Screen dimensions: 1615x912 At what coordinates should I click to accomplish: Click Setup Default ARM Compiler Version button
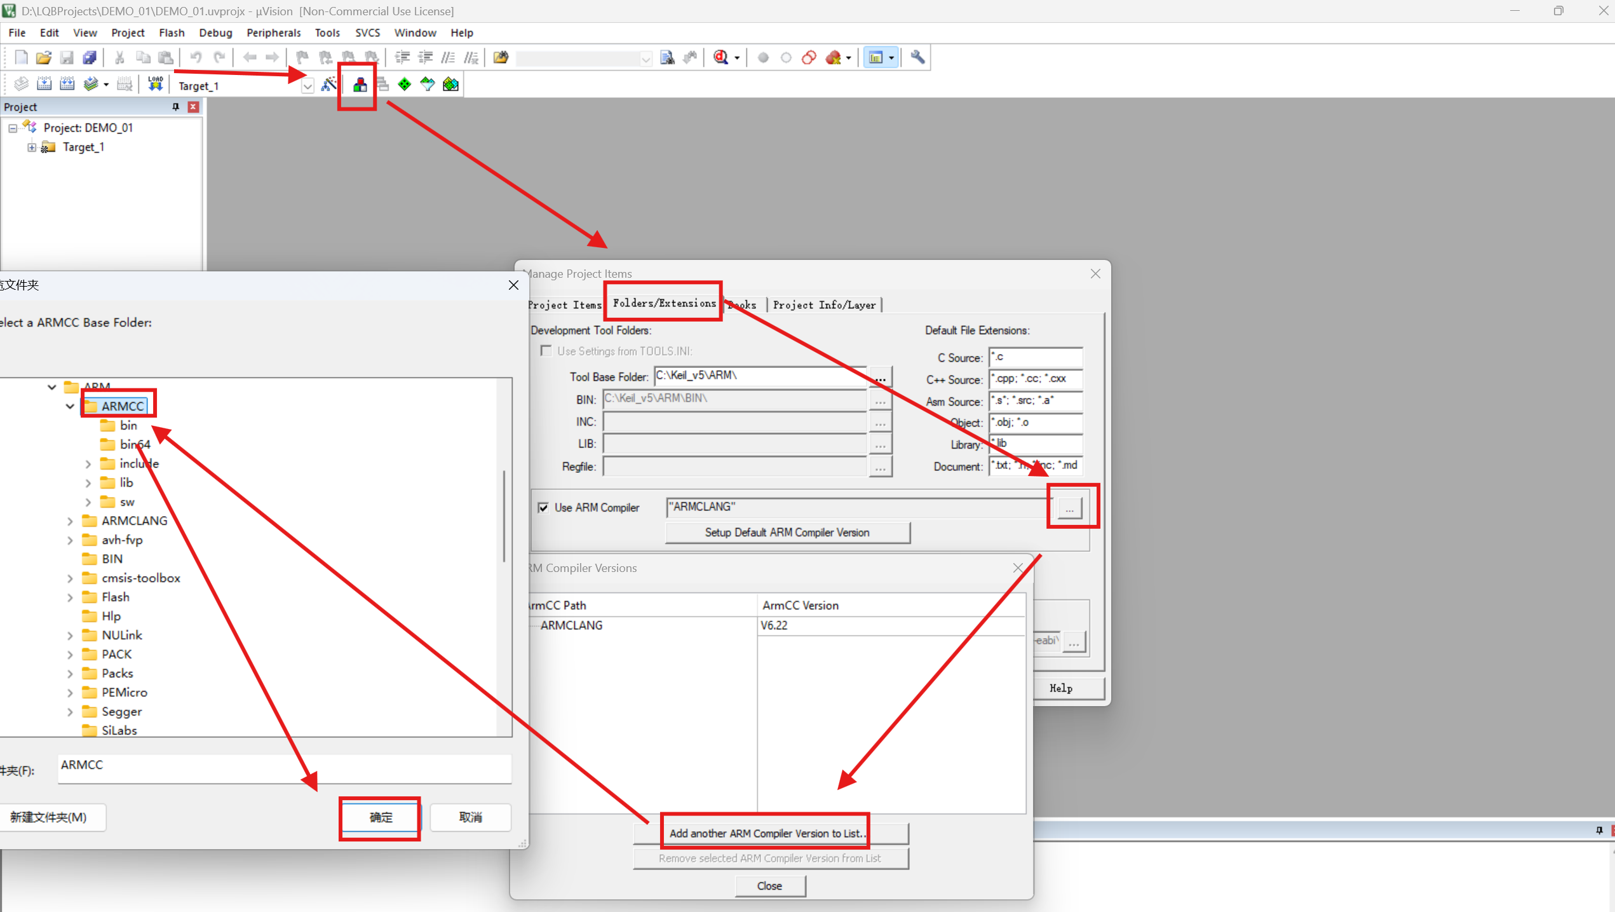tap(787, 533)
